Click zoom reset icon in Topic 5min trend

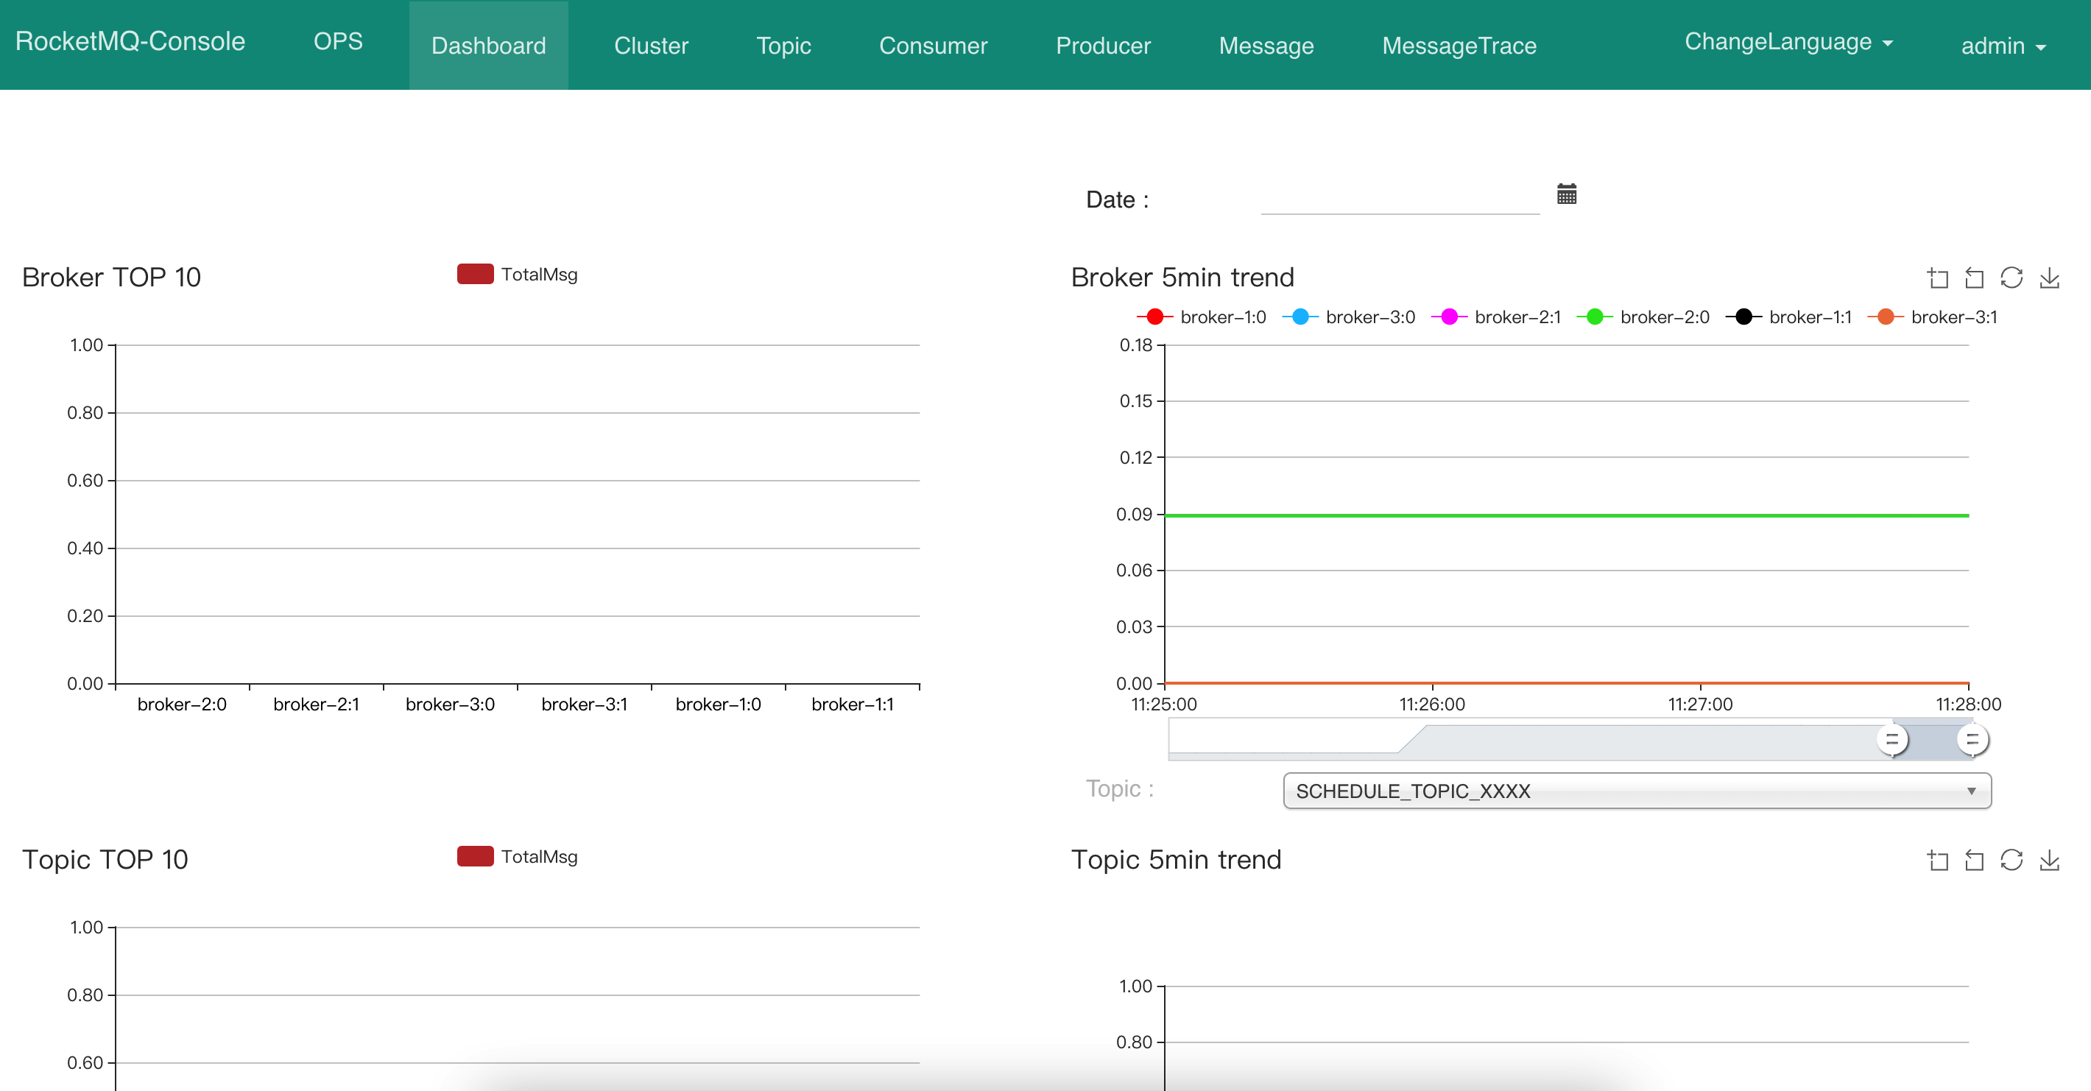[1974, 861]
